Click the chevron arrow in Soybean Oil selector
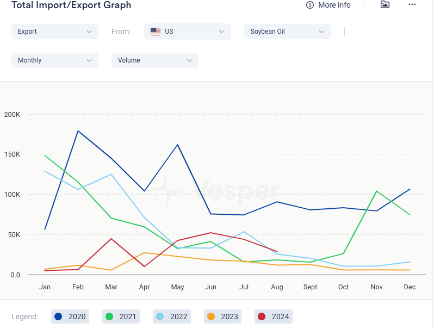The height and width of the screenshot is (329, 434). coord(321,32)
